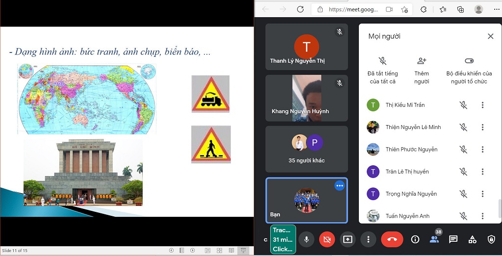The height and width of the screenshot is (256, 502).
Task: Toggle "Bộ điều khiển của người tổ chức" switch
Action: click(469, 61)
